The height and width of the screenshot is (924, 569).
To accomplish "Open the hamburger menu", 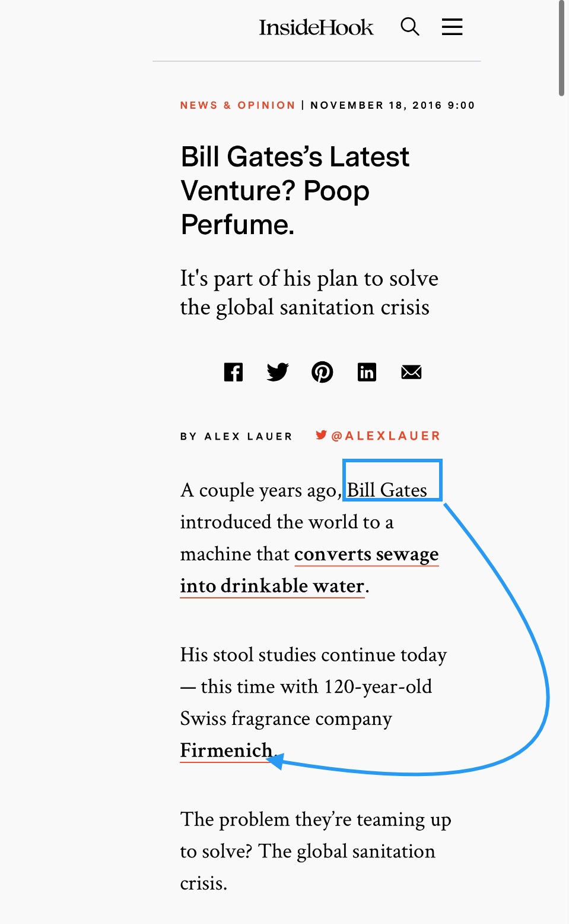I will pyautogui.click(x=452, y=27).
